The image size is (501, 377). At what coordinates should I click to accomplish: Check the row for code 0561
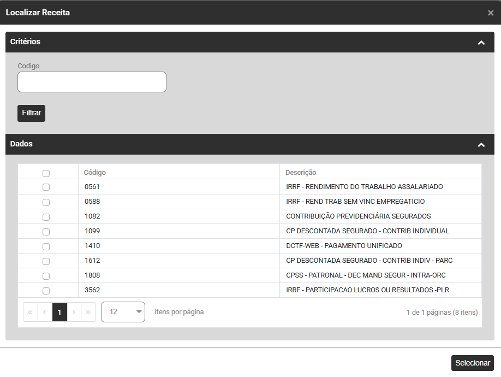click(x=46, y=187)
